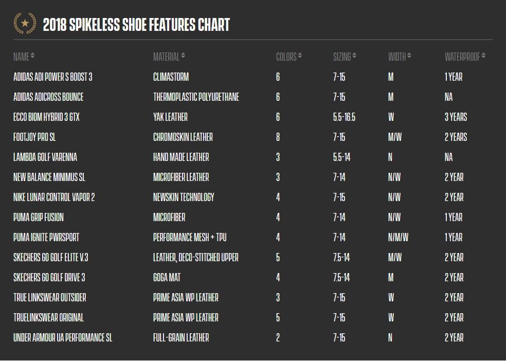Click the Material column header label
Viewport: 506px width, 361px height.
coord(166,57)
